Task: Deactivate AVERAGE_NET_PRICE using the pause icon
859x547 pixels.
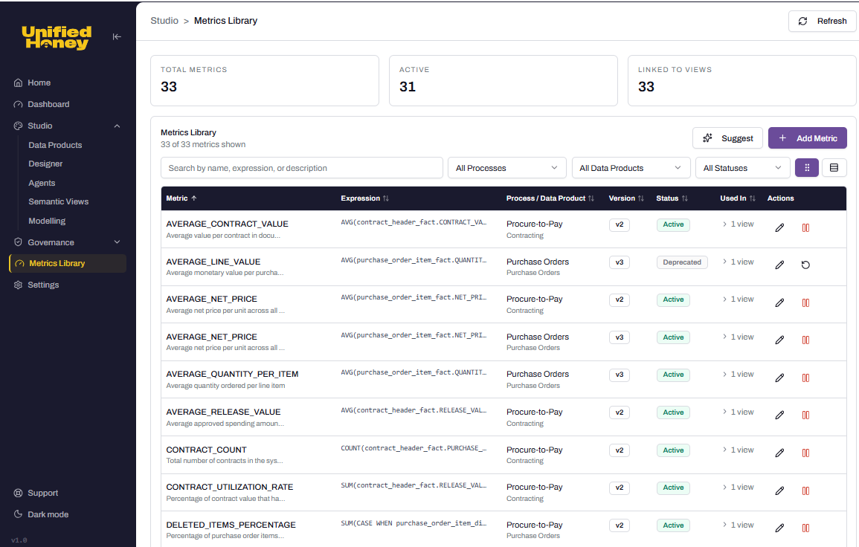Action: click(805, 302)
